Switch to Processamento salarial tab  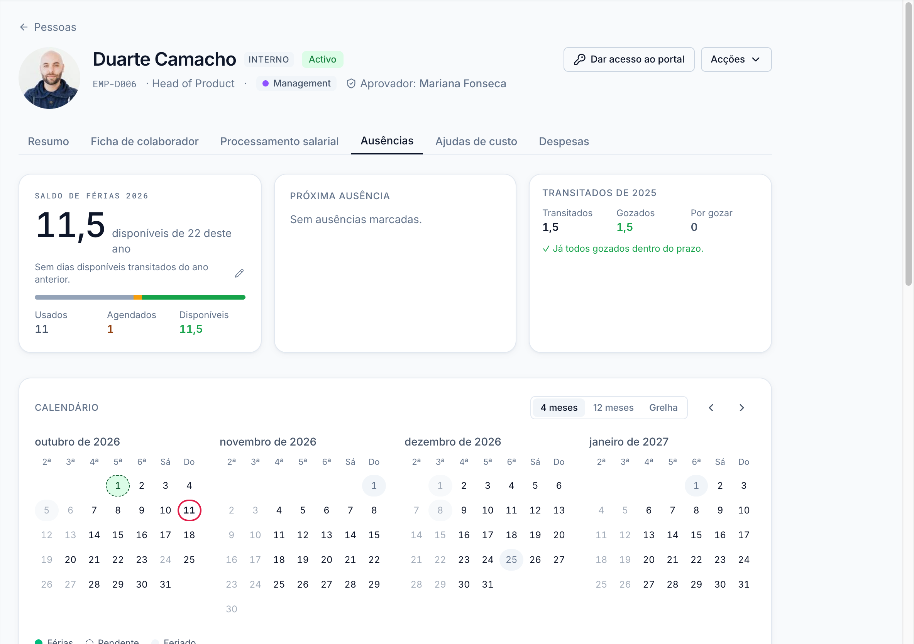279,141
